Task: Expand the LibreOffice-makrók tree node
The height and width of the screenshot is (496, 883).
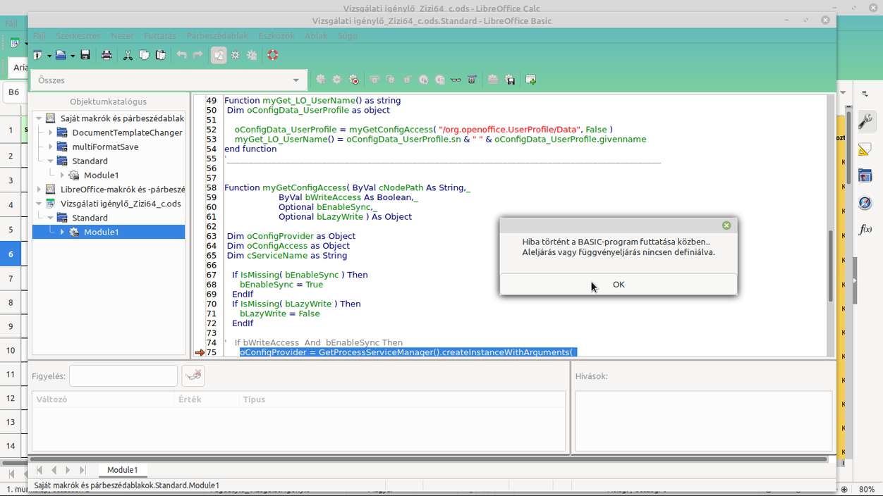Action: pos(39,190)
